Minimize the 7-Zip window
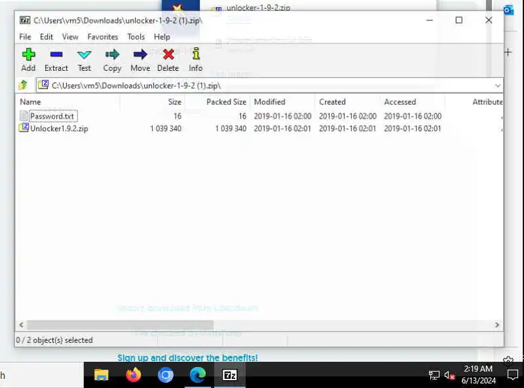 430,20
